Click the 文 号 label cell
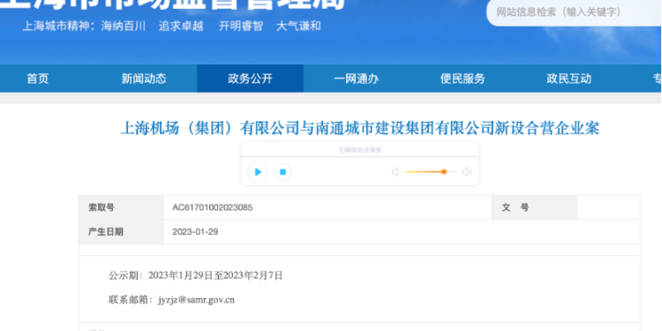The height and width of the screenshot is (331, 662). (534, 207)
